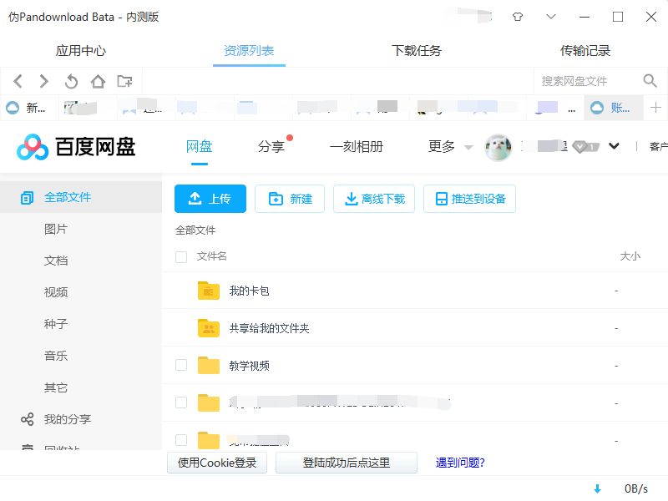The height and width of the screenshot is (501, 668).
Task: Sort by the 文件名 column header
Action: [212, 256]
